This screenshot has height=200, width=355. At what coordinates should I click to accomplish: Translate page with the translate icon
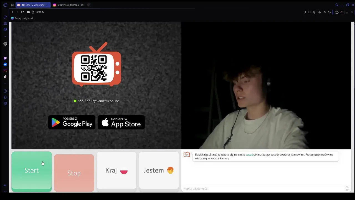[x=319, y=12]
